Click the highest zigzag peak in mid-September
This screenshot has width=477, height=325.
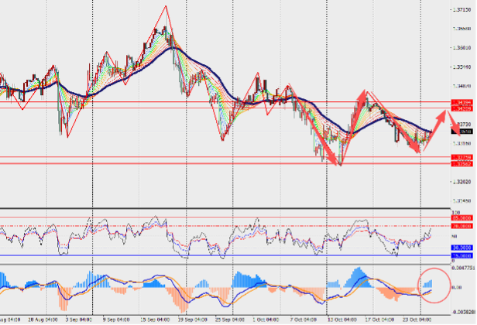coord(166,8)
